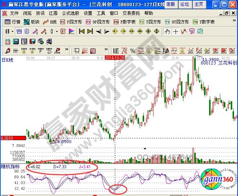Jump to first bar with skip-start arrow
The width and height of the screenshot is (238, 196).
82,31
